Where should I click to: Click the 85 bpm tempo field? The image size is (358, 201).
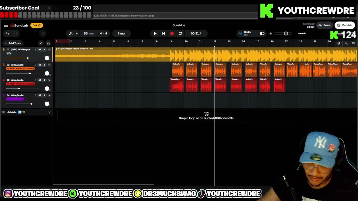(x=89, y=33)
